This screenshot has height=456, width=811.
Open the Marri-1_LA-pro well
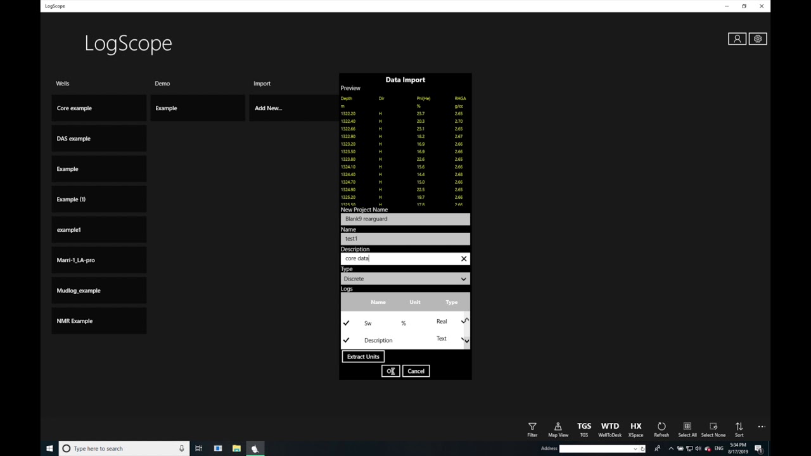[x=99, y=260]
